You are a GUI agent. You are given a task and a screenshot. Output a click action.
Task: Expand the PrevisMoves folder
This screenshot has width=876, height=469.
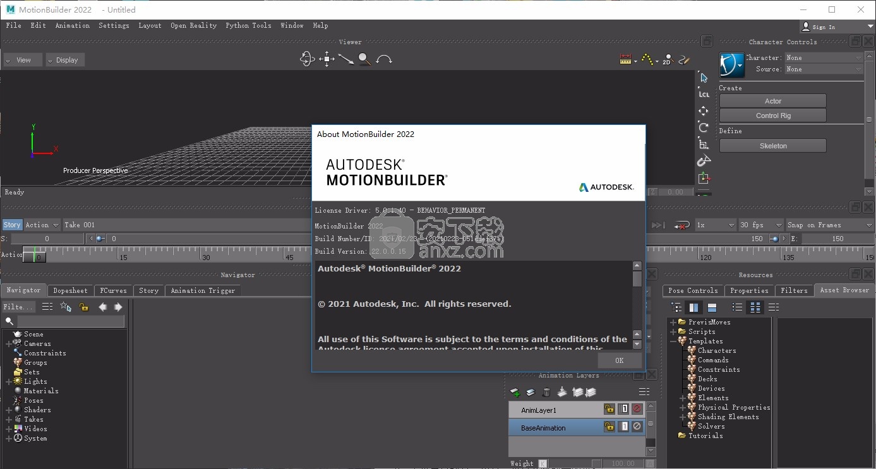tap(673, 322)
